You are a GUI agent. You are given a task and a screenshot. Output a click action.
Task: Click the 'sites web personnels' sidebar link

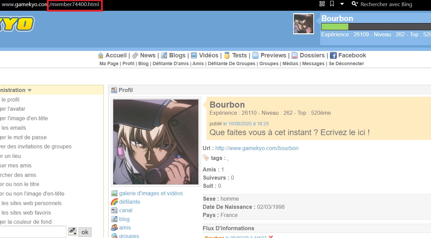pyautogui.click(x=31, y=203)
